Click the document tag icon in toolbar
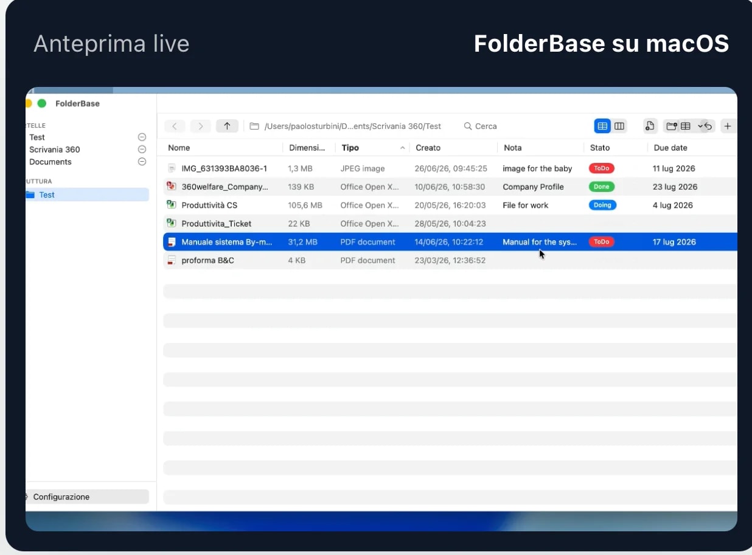The image size is (752, 555). click(x=650, y=126)
